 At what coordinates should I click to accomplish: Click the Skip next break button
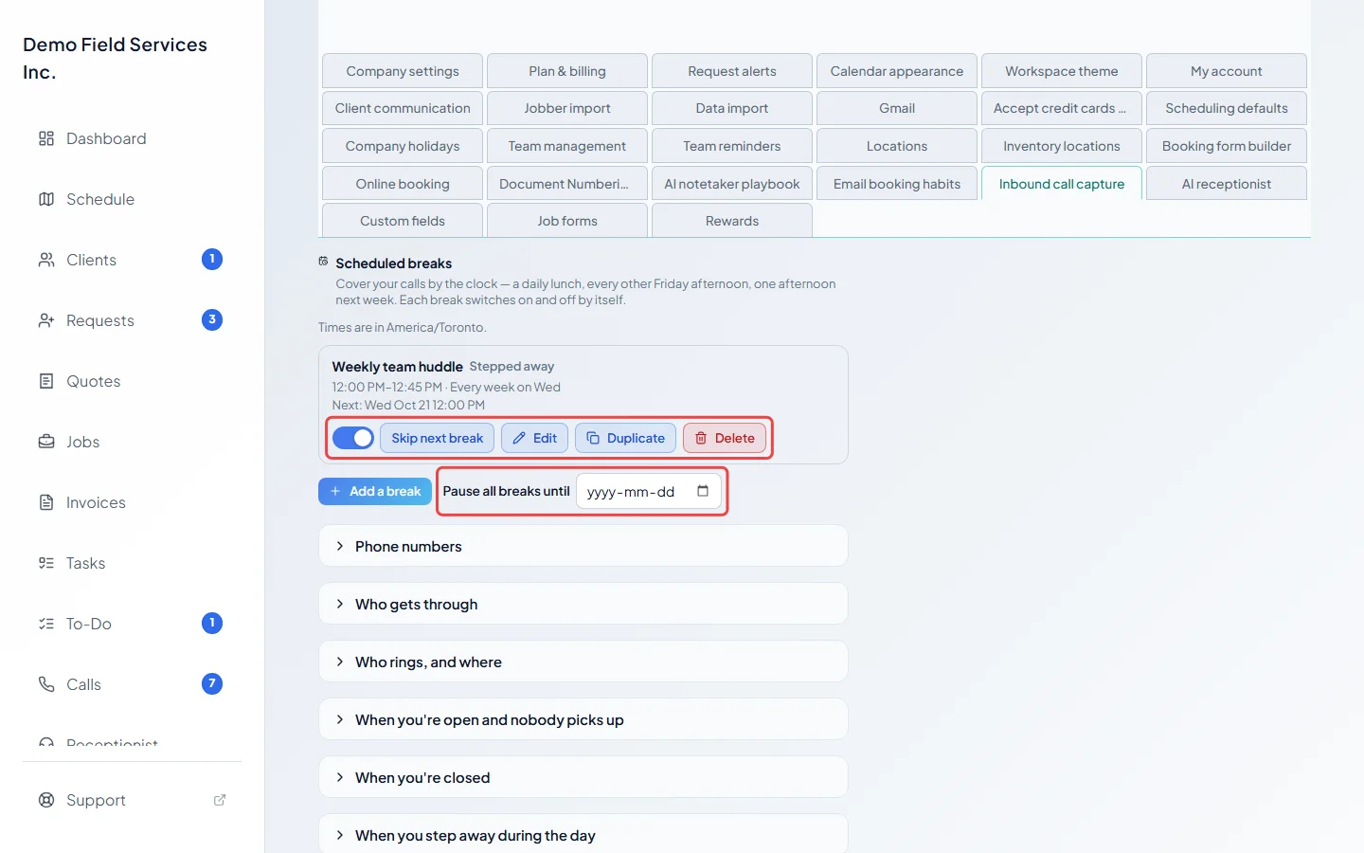(x=438, y=438)
